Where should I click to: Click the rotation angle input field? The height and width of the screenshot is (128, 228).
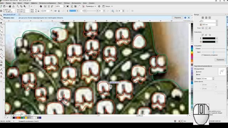pos(46,11)
